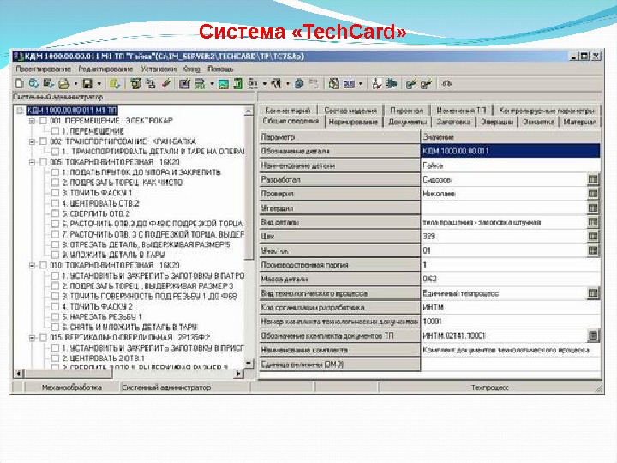Open the dropdown arrow beside the floppy-disk icon
617x463 pixels.
99,84
